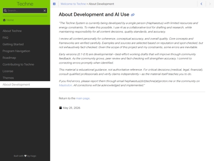Follow the Mastodon link
Viewport: 214px width, 161px height.
tap(65, 85)
